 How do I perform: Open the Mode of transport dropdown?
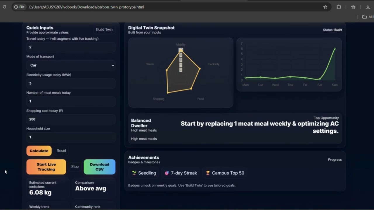(71, 65)
